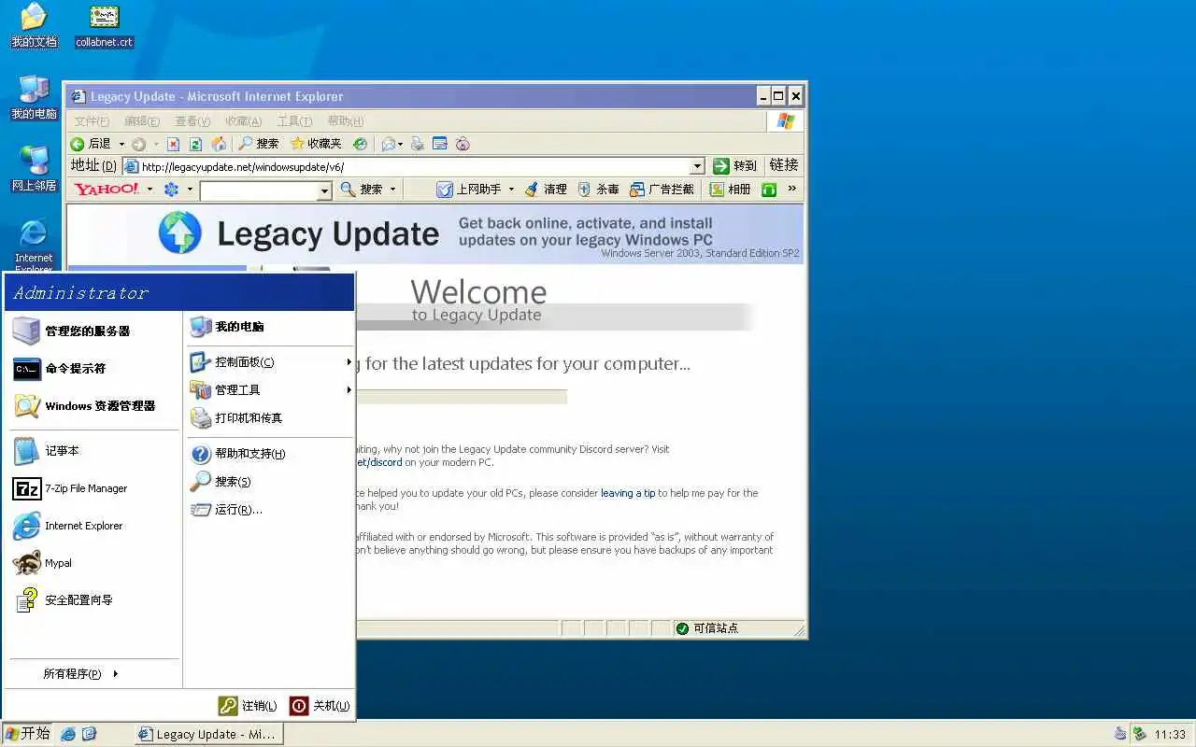The image size is (1196, 747).
Task: Open the 查看(V) menu in IE
Action: pos(192,121)
